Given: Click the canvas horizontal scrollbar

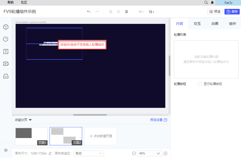Looking at the screenshot, I should click(x=90, y=115).
